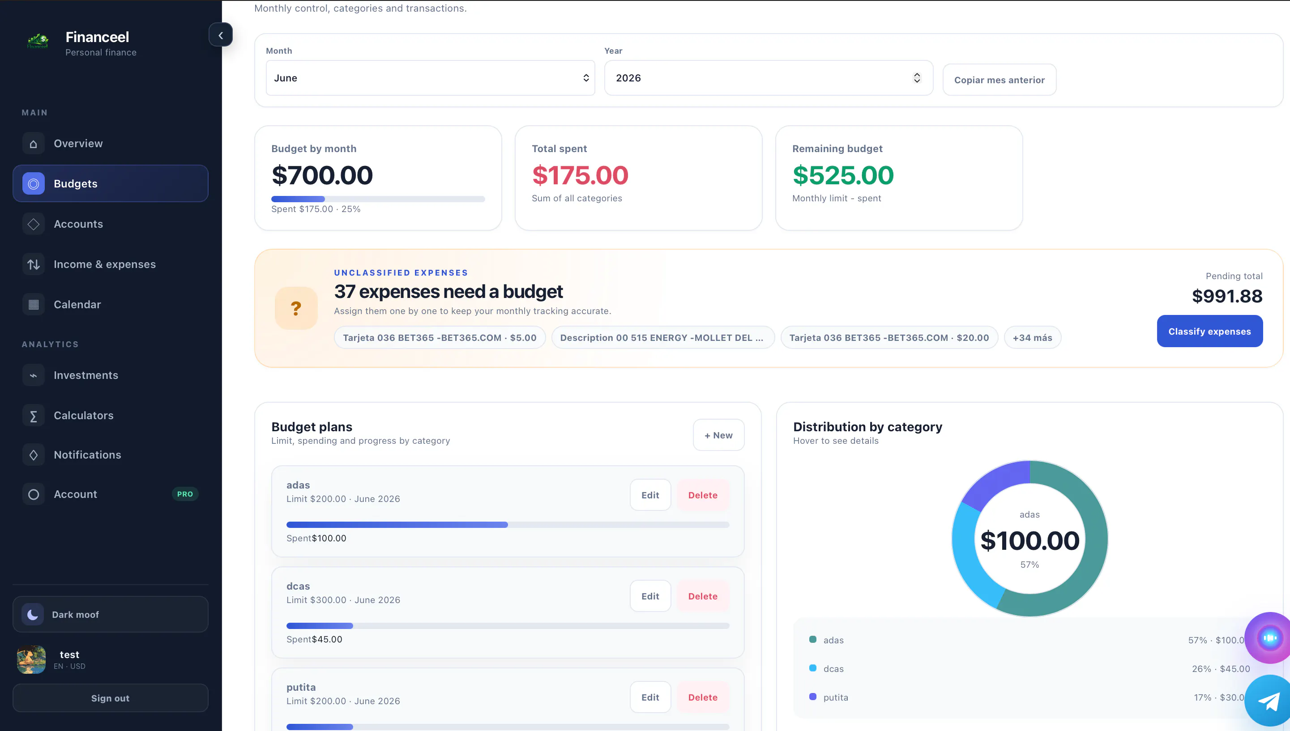
Task: Click the Year field showing 2026
Action: click(x=769, y=78)
